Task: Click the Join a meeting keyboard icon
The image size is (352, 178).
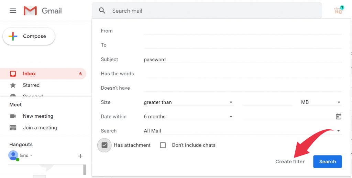Action: 13,128
